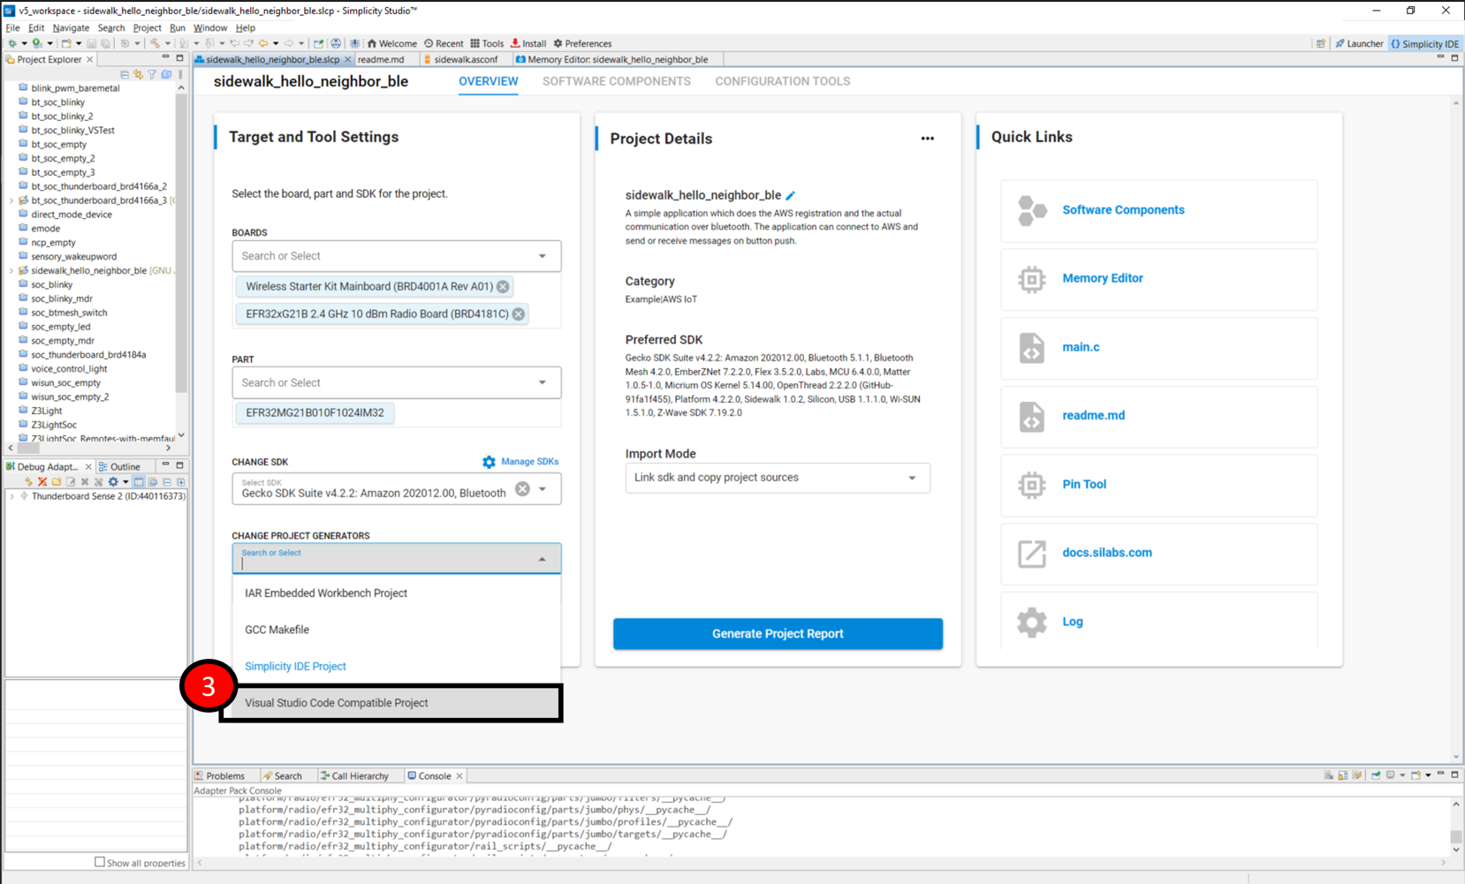The width and height of the screenshot is (1465, 884).
Task: Open the Pin Tool from Quick Links
Action: (1084, 484)
